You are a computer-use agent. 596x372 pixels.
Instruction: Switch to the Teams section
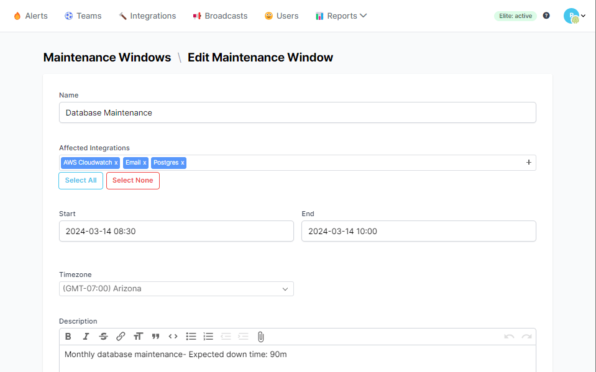tap(83, 16)
